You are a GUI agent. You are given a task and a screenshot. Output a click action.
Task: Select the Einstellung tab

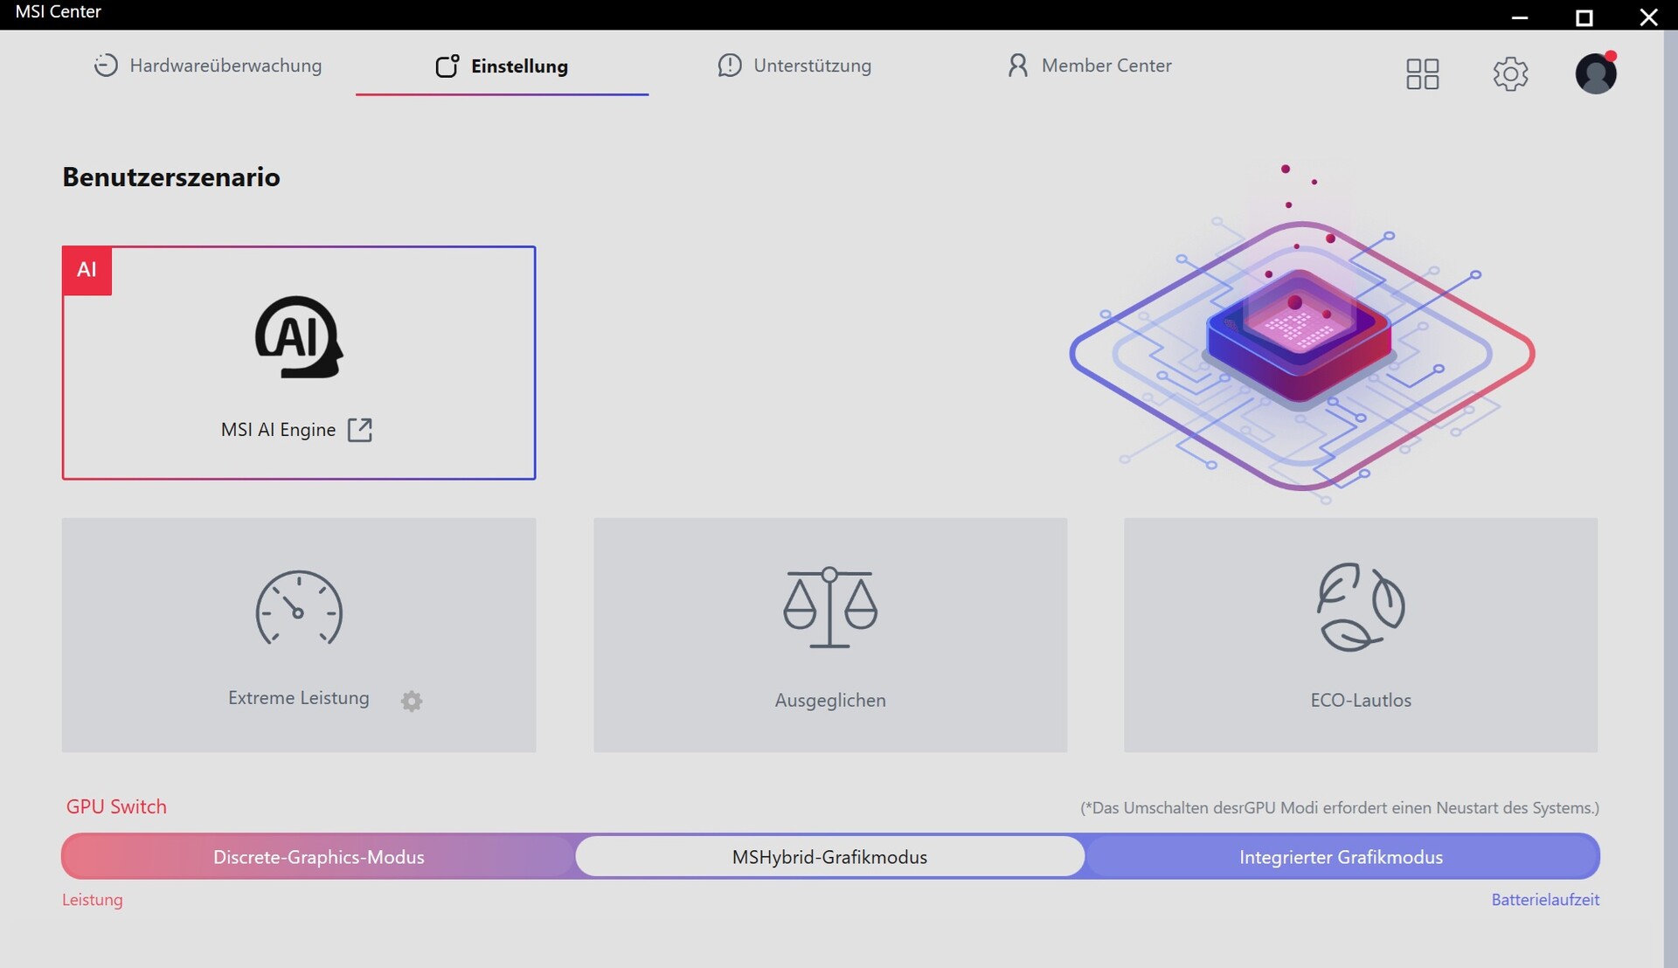point(503,66)
